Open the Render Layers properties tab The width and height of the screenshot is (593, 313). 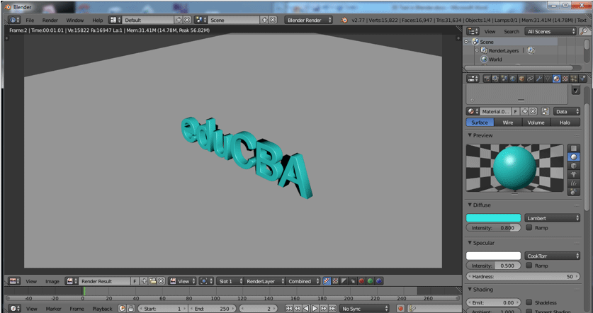(x=495, y=79)
